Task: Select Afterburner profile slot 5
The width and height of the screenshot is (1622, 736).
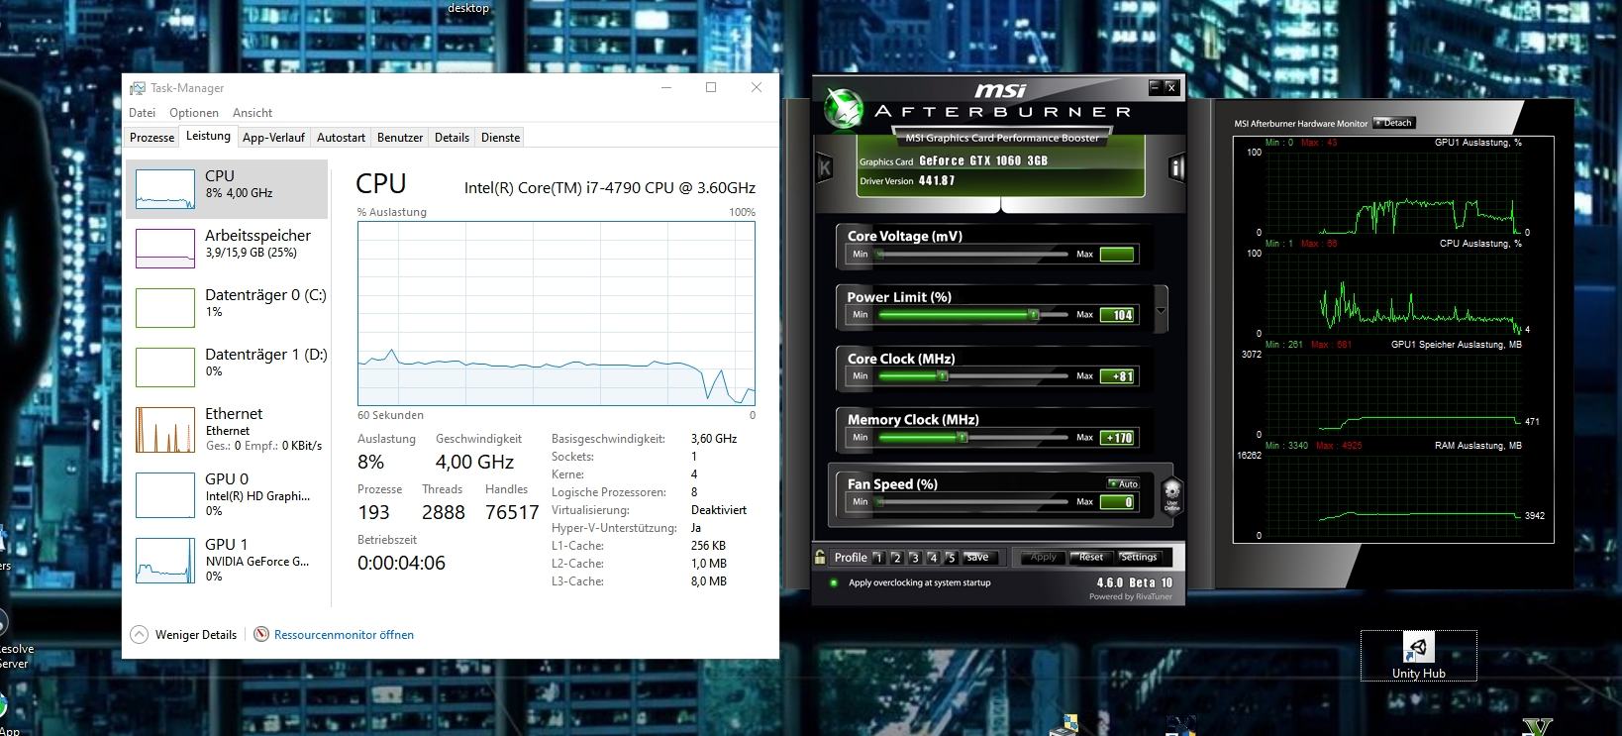Action: (x=951, y=558)
